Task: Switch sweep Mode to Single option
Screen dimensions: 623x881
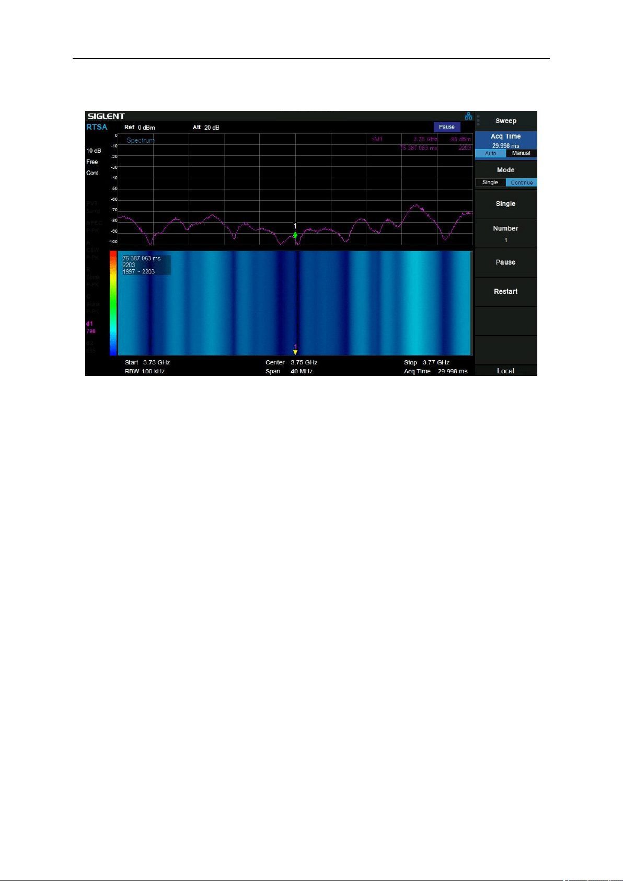Action: [x=490, y=182]
